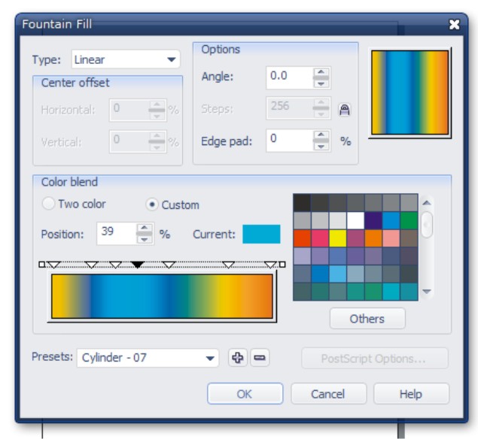Open Help for Fountain Fill
This screenshot has height=439, width=478.
[411, 394]
